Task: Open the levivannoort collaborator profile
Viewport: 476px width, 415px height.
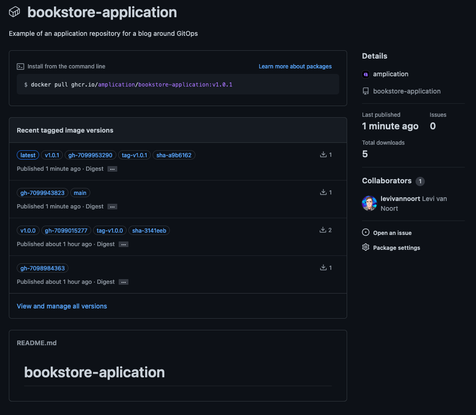Action: 401,199
